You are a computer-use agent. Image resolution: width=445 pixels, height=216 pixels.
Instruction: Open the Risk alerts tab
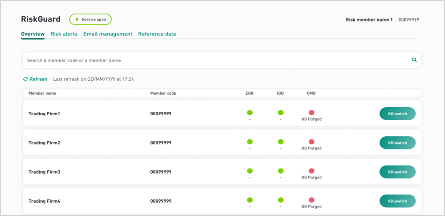64,34
